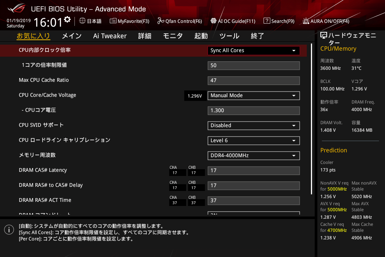Click the info icon in help panel

[x=9, y=230]
